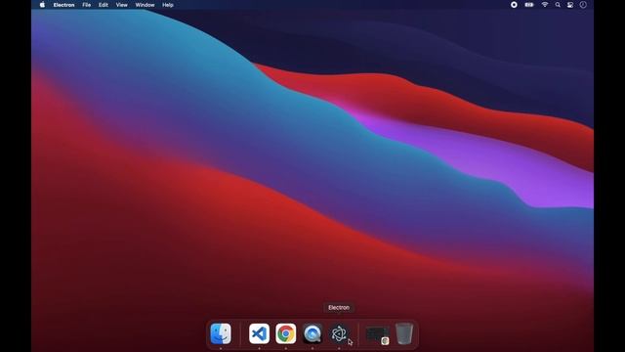
Task: Open Control Center
Action: (x=570, y=5)
